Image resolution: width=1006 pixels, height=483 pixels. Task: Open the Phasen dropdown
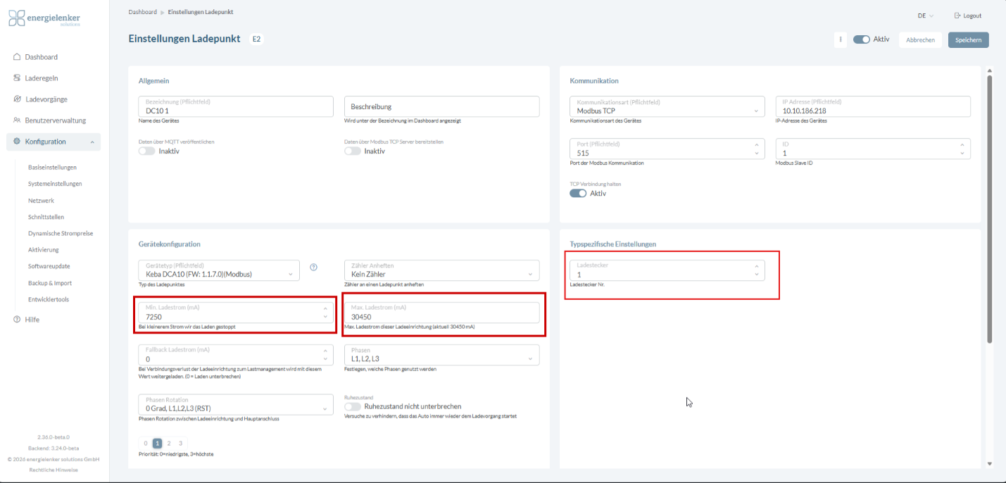coord(441,355)
